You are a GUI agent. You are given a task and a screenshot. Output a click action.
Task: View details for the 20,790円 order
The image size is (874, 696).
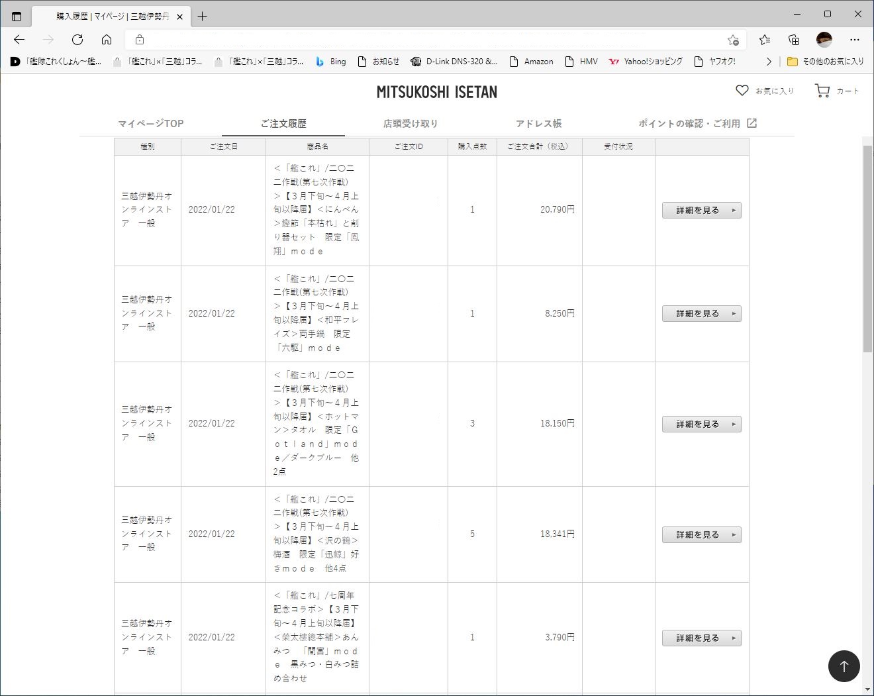(x=702, y=211)
